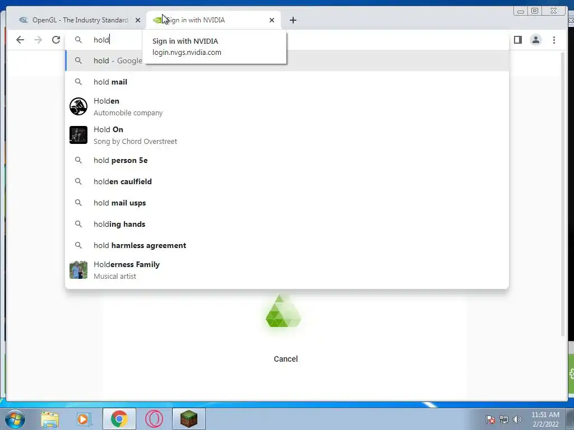Open the Opera GX taskbar icon
The height and width of the screenshot is (430, 574).
(x=154, y=419)
